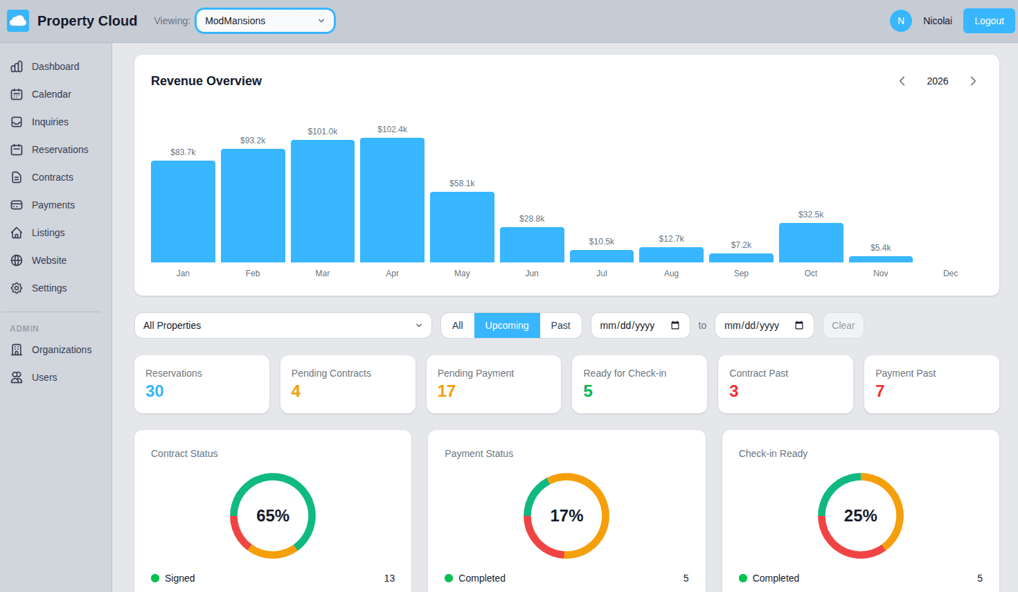Click the Check-in Ready 25% donut chart
1018x592 pixels.
point(860,516)
